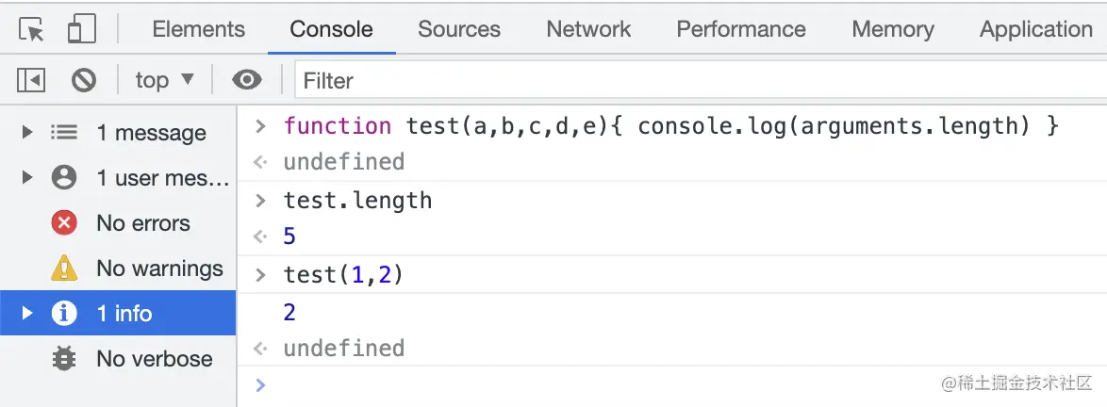Expand the 1 info group arrow
The height and width of the screenshot is (407, 1107).
[x=27, y=313]
